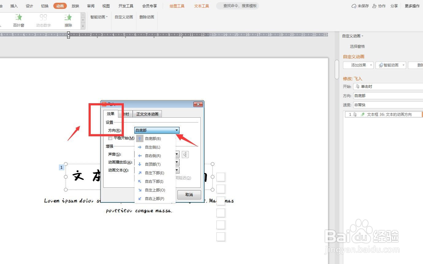Select the 擦除 animation effect

pyautogui.click(x=68, y=21)
